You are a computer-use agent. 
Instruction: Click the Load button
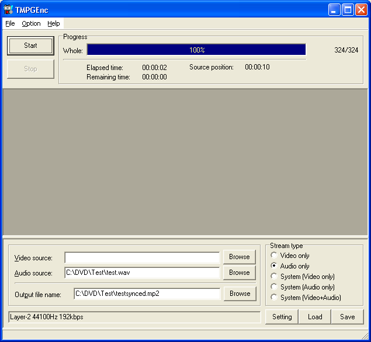click(315, 317)
